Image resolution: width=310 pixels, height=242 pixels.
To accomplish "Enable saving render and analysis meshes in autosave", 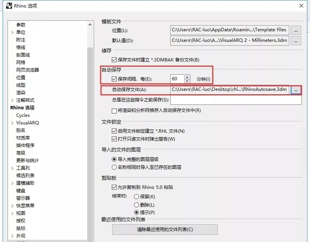I will [x=114, y=111].
